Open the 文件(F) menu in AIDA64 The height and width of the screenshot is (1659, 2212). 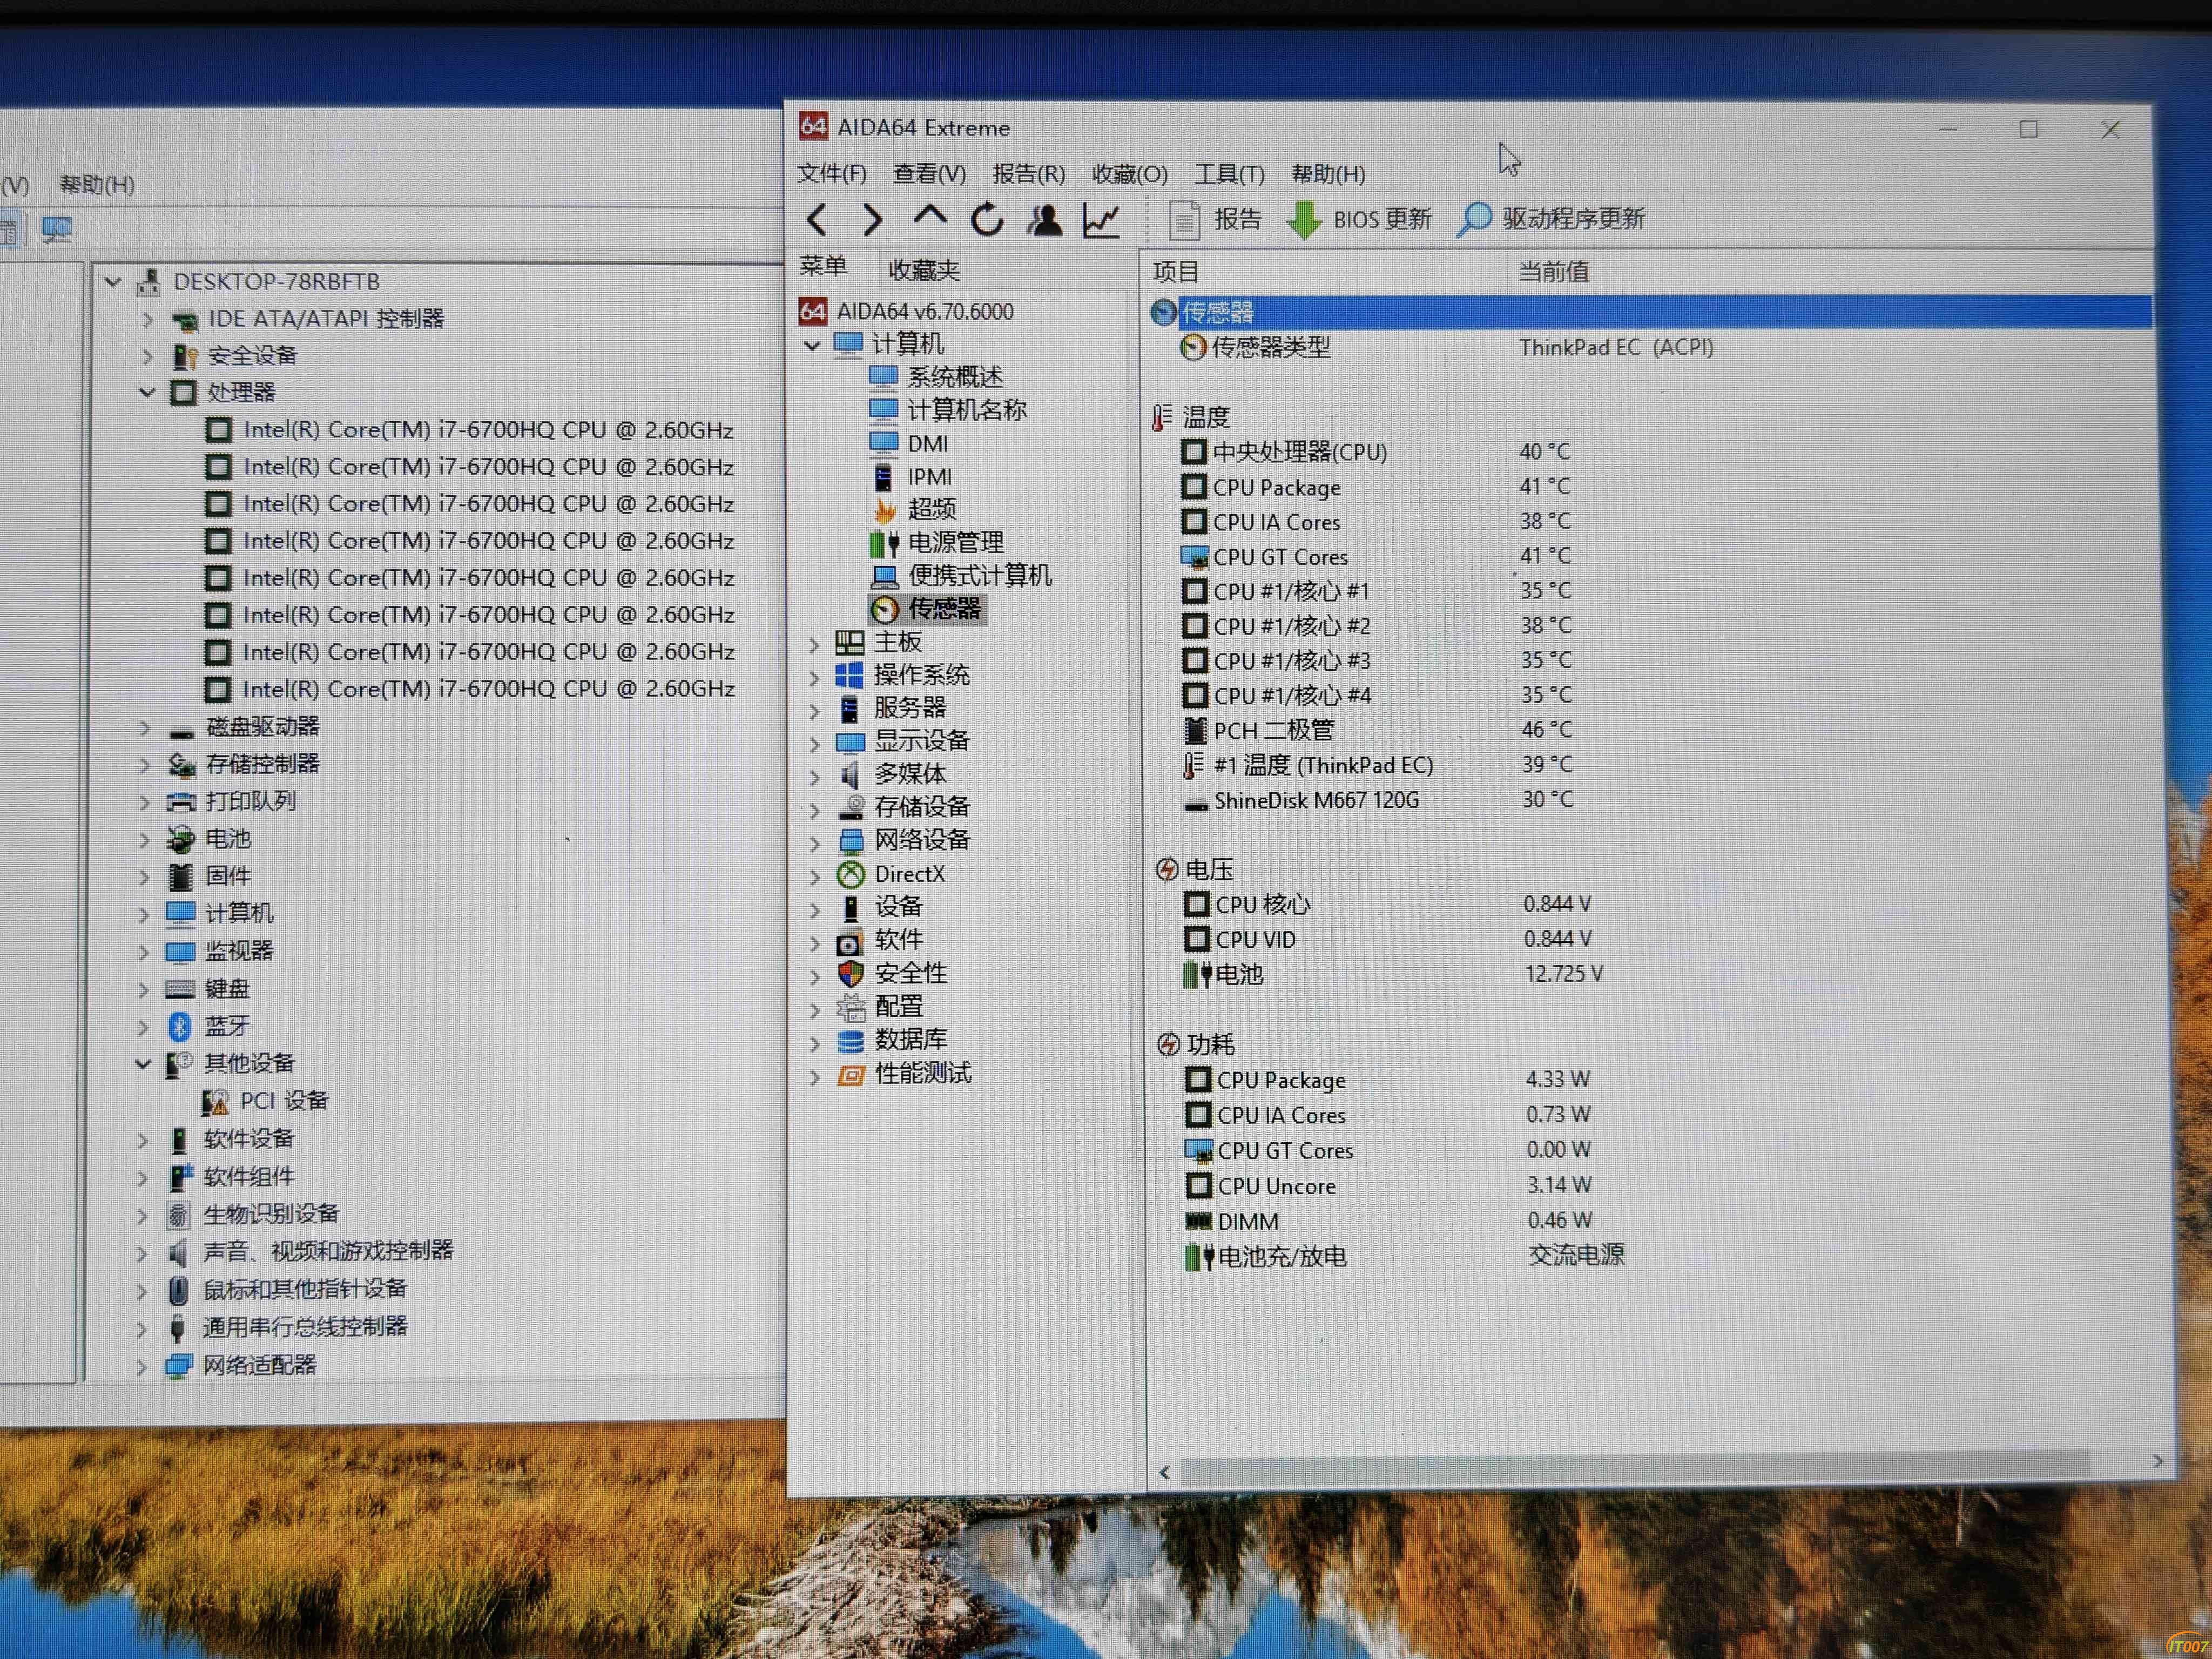point(831,173)
